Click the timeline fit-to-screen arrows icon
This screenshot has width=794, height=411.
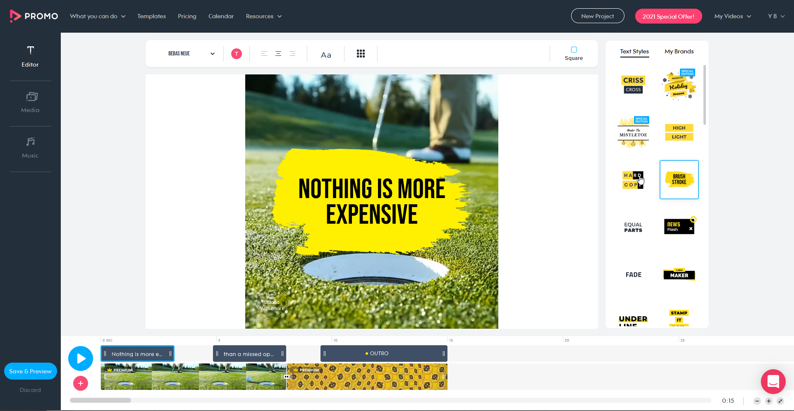pyautogui.click(x=781, y=401)
